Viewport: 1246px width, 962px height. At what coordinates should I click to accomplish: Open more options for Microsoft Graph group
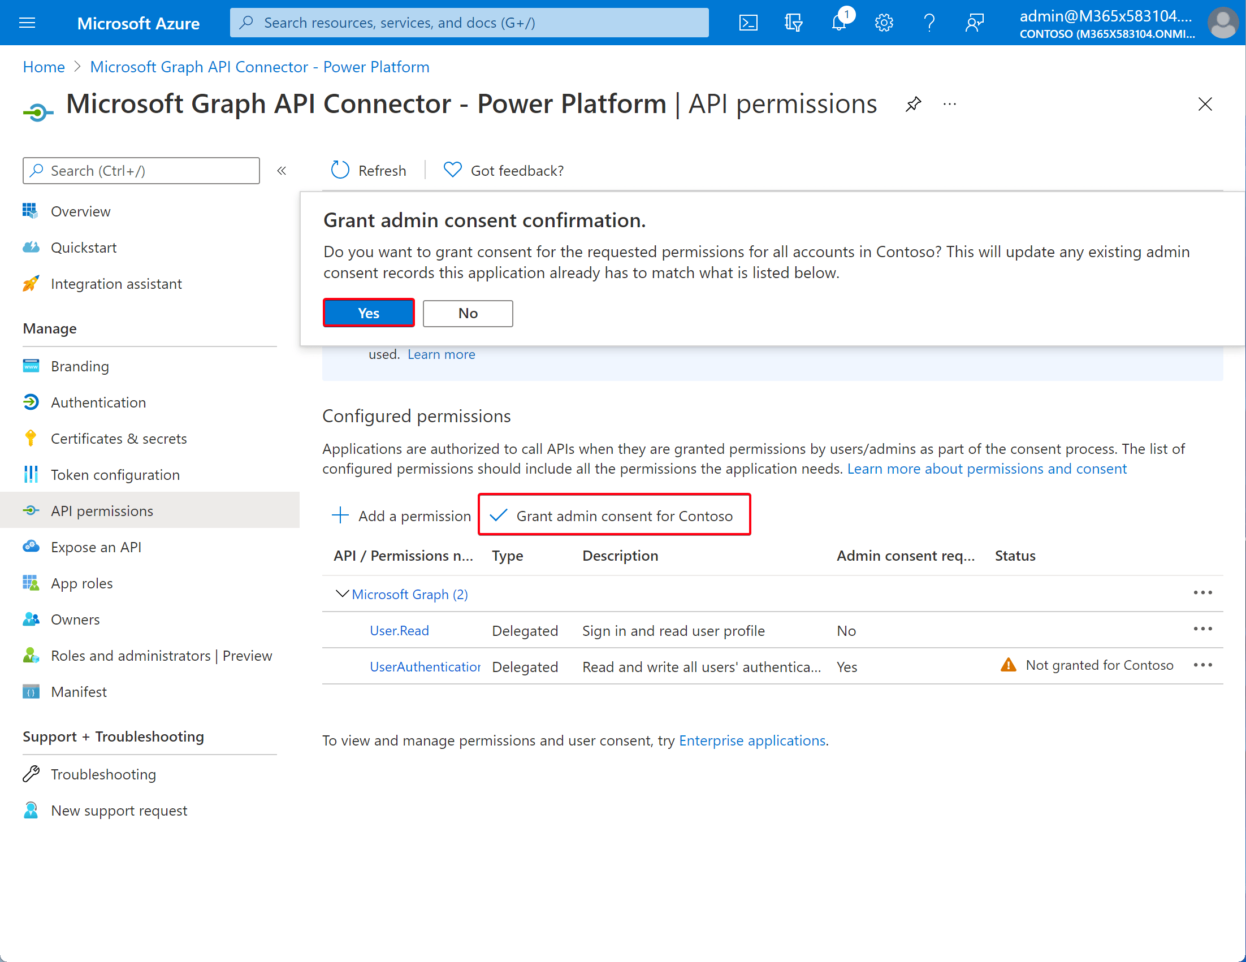(x=1202, y=592)
